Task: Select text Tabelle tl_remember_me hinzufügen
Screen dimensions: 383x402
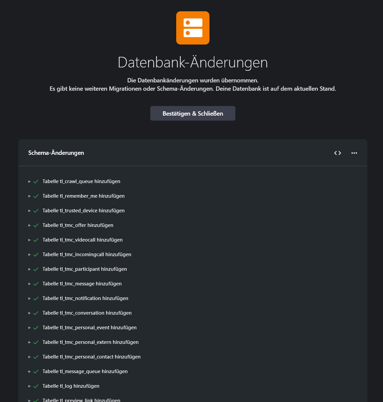Action: (x=83, y=196)
